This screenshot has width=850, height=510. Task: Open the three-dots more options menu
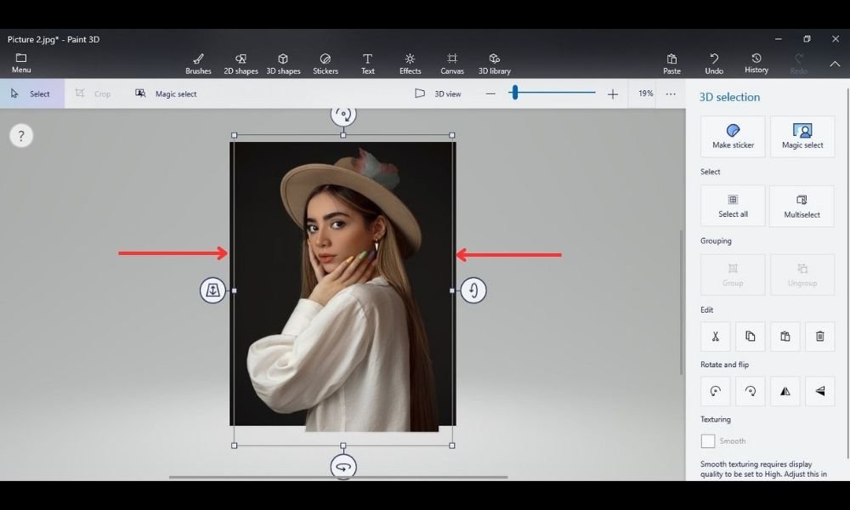pyautogui.click(x=671, y=93)
